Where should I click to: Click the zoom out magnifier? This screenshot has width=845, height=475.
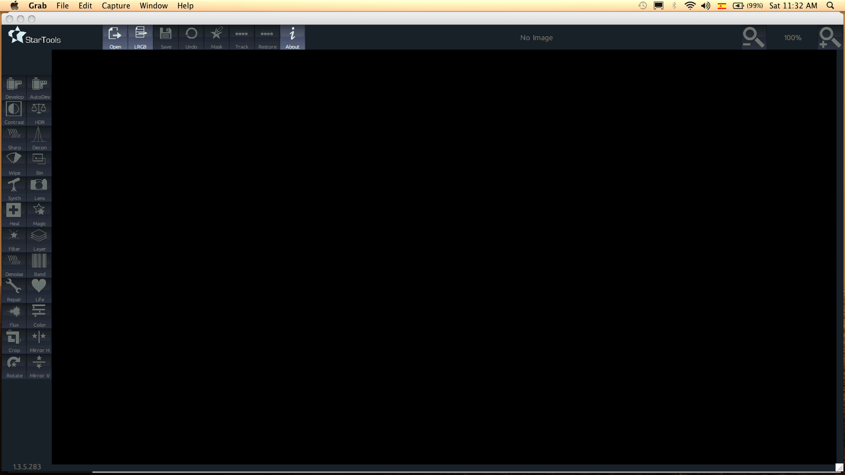[753, 37]
